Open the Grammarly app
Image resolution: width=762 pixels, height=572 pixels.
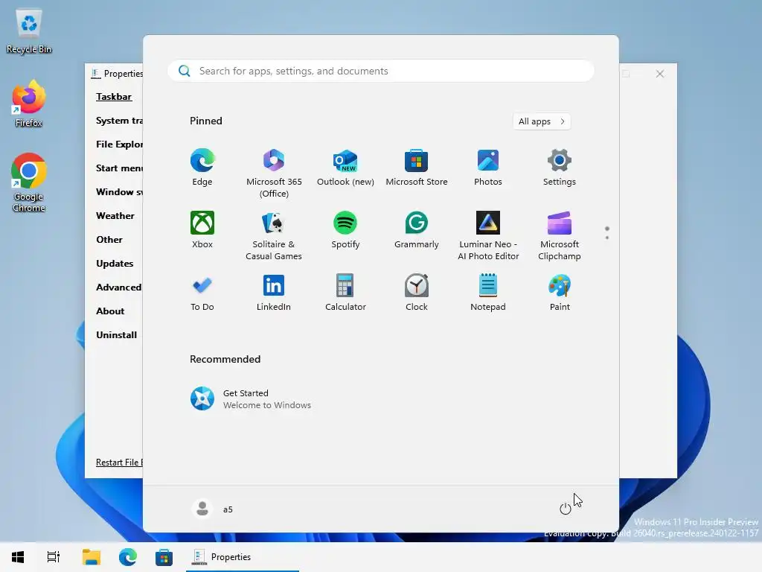pos(417,230)
